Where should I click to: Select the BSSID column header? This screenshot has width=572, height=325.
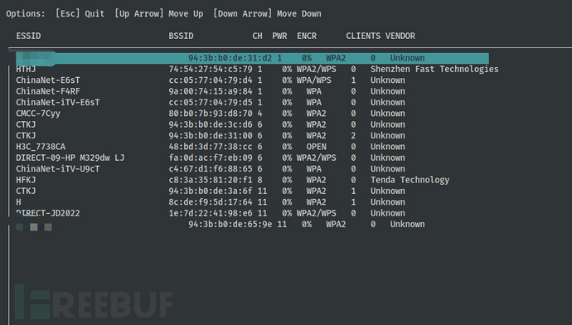pos(181,36)
